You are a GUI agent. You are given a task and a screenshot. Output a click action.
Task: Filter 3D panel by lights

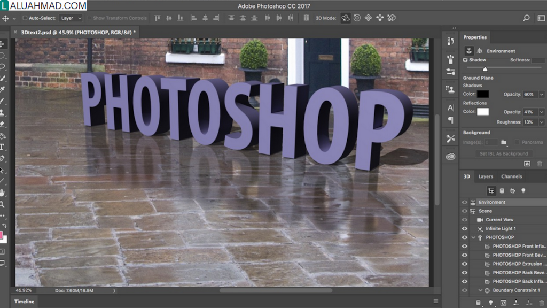(523, 191)
